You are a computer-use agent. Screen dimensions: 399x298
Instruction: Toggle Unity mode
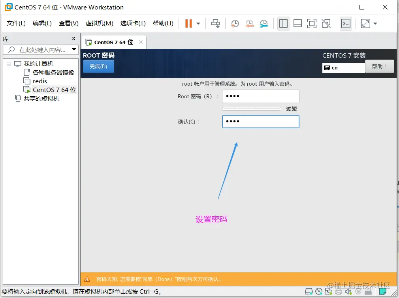pyautogui.click(x=326, y=24)
